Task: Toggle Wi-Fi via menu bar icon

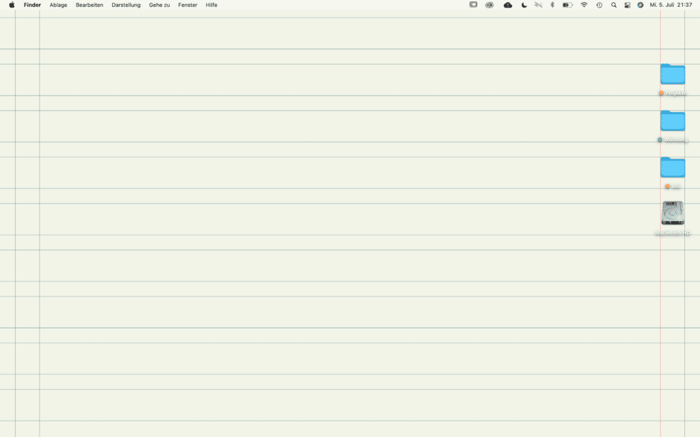Action: point(584,5)
